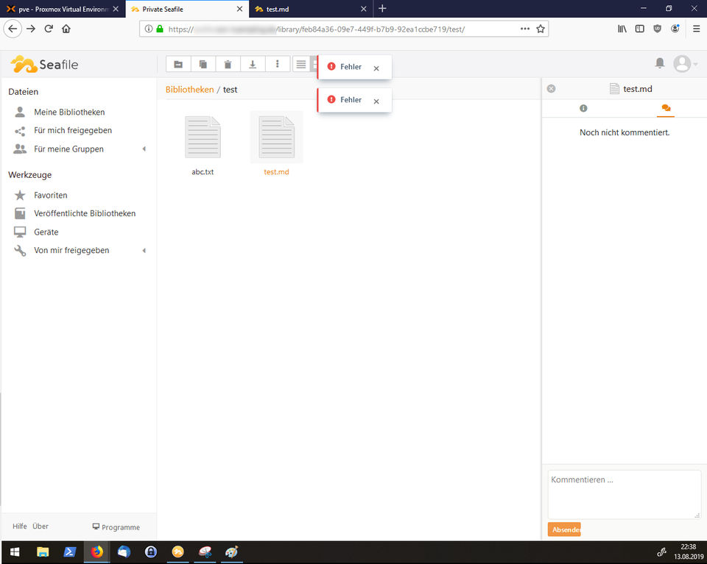Toggle the Firefox sidebar view

(640, 29)
